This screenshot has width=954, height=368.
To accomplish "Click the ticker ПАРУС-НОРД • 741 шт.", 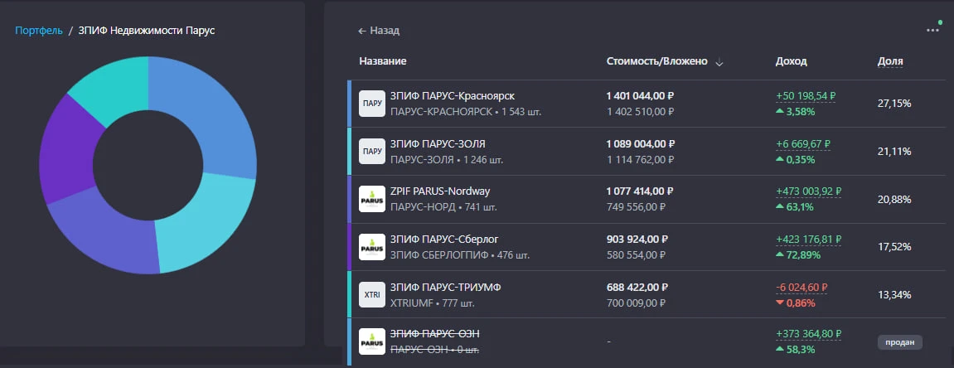I will pos(443,207).
